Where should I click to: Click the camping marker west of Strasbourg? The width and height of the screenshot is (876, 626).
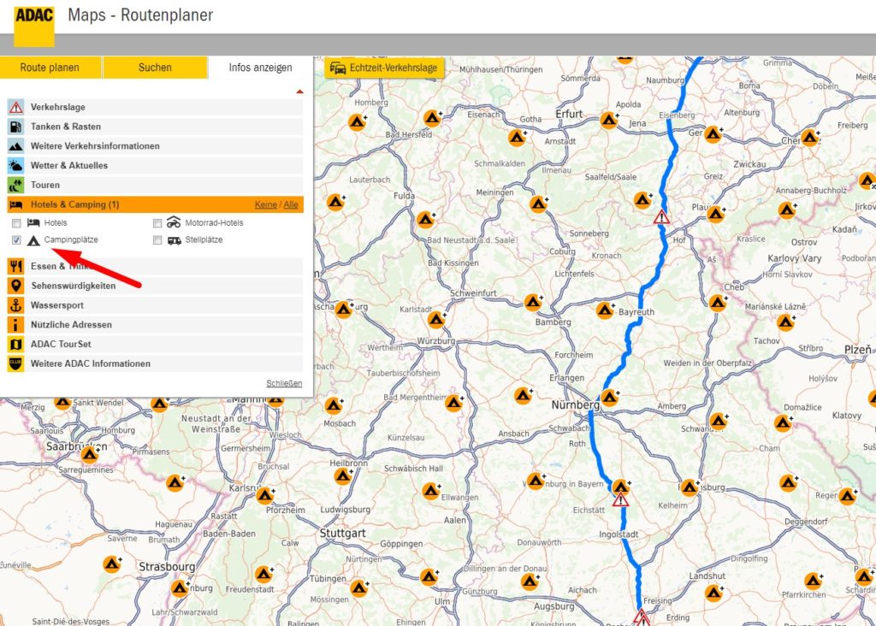pyautogui.click(x=112, y=564)
